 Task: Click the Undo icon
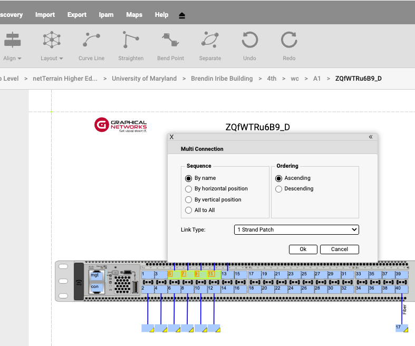[x=249, y=40]
